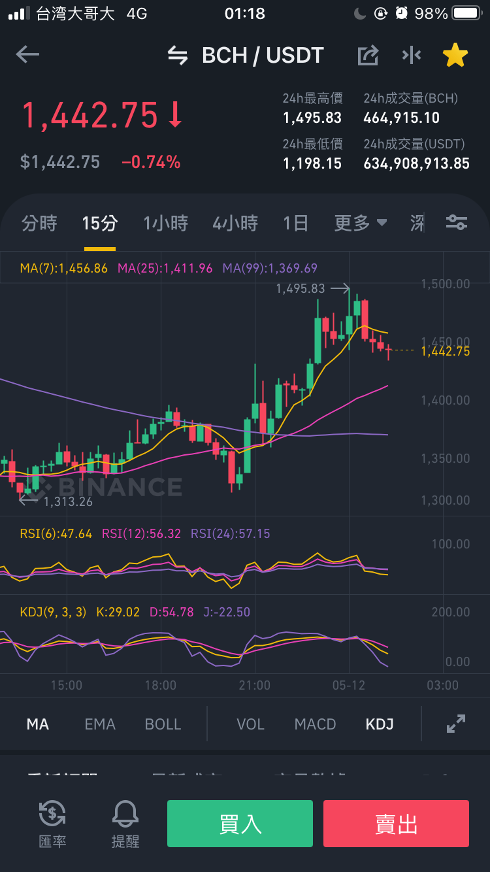Open the share icon in header
This screenshot has width=490, height=872.
[368, 56]
